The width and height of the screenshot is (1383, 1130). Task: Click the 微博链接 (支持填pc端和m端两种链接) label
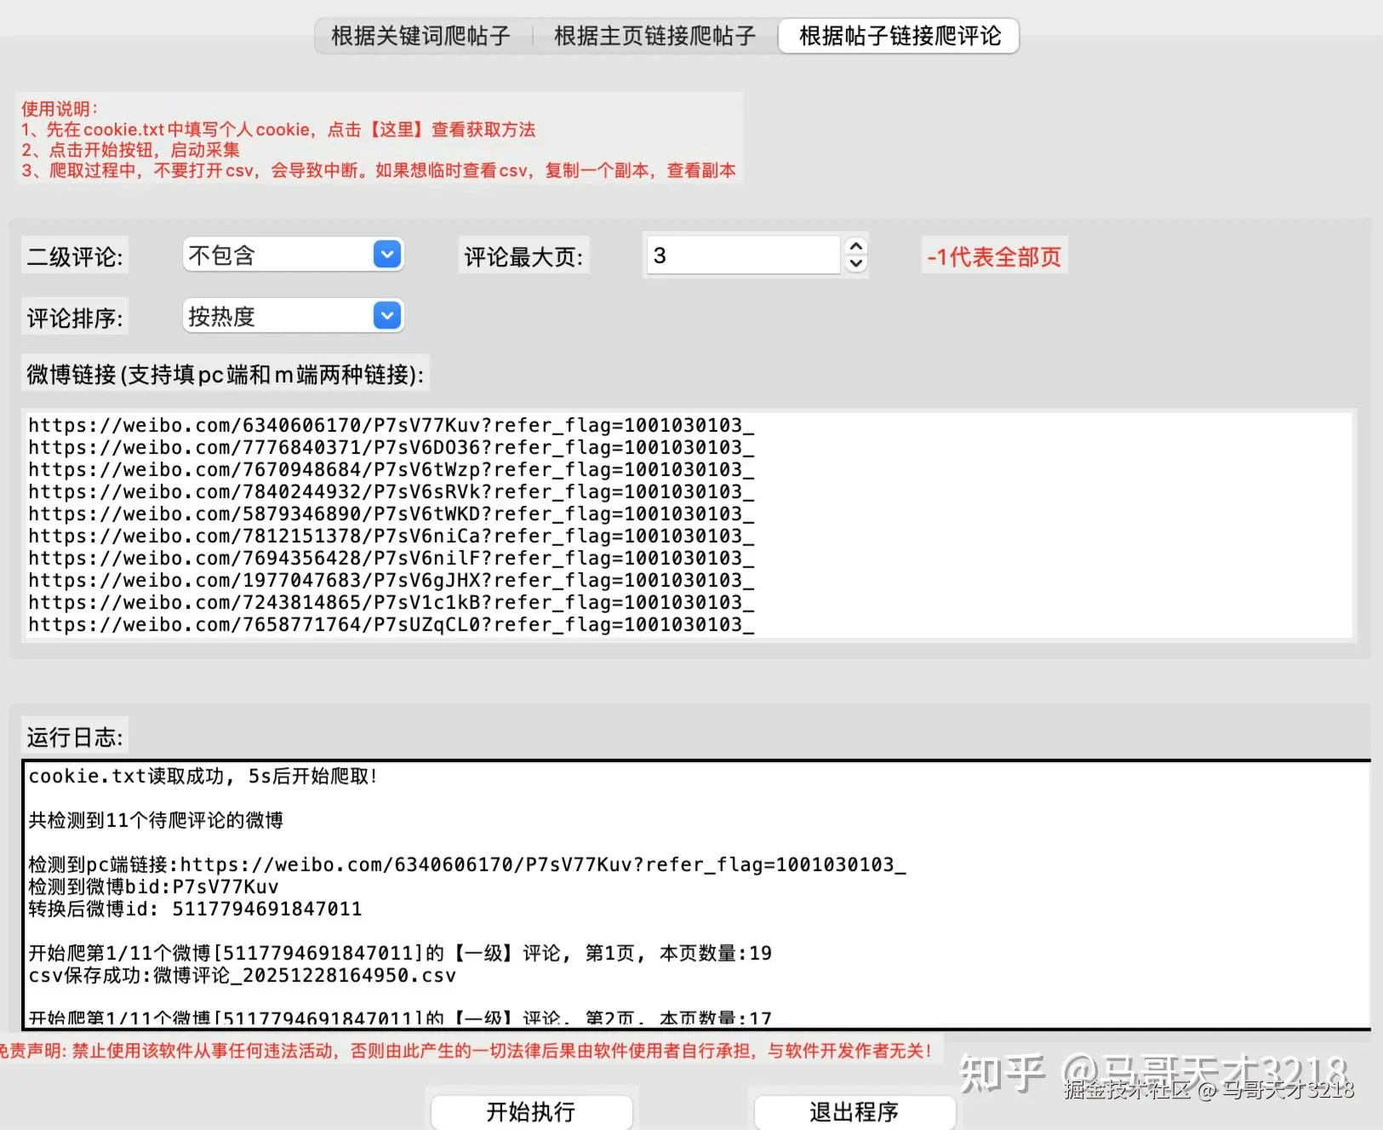226,374
